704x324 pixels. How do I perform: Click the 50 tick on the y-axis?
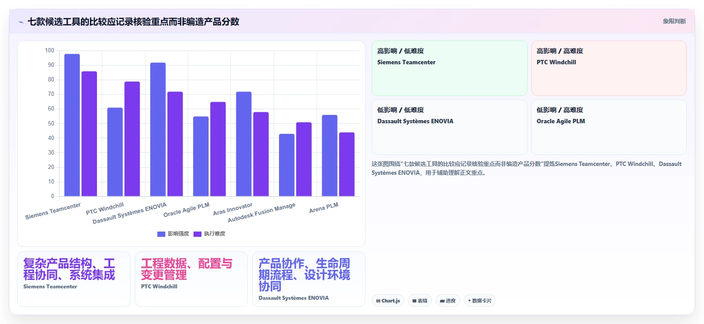point(51,123)
